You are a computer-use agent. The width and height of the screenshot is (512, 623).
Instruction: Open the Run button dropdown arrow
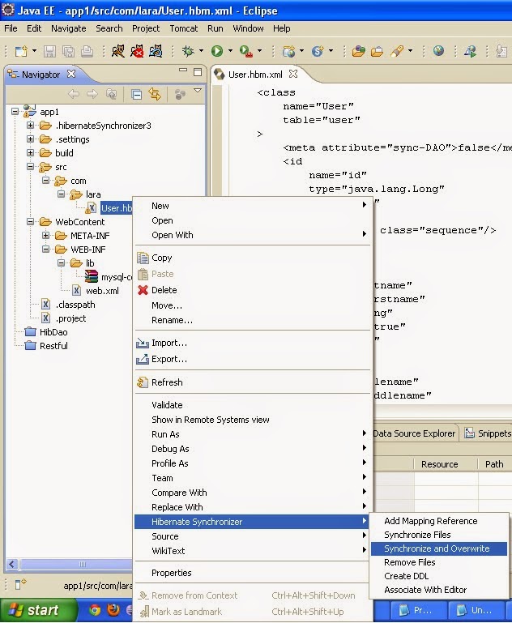[x=230, y=51]
